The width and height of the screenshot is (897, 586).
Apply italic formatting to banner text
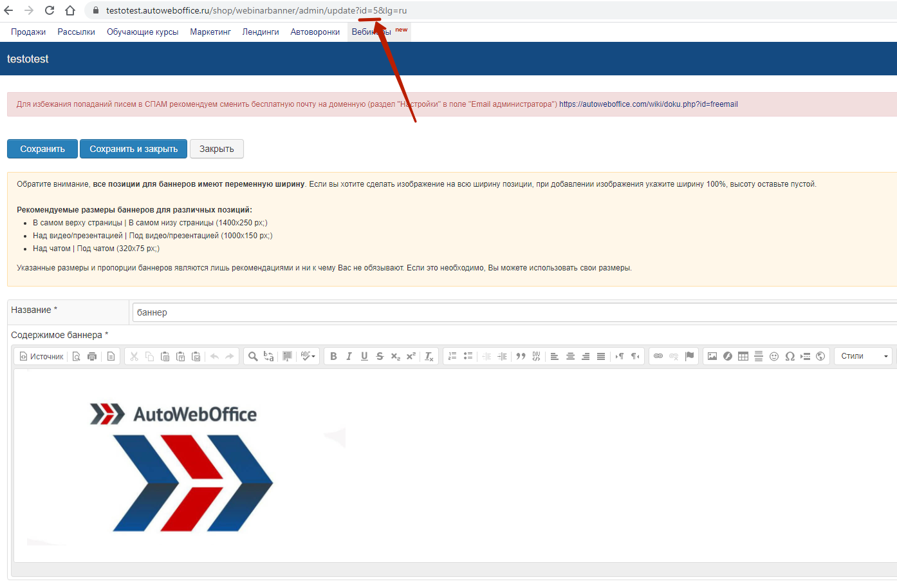(x=349, y=356)
